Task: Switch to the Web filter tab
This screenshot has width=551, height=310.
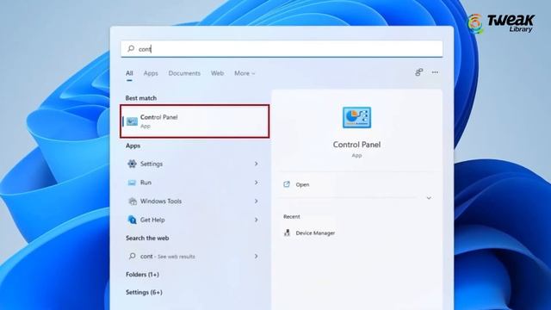Action: click(217, 73)
